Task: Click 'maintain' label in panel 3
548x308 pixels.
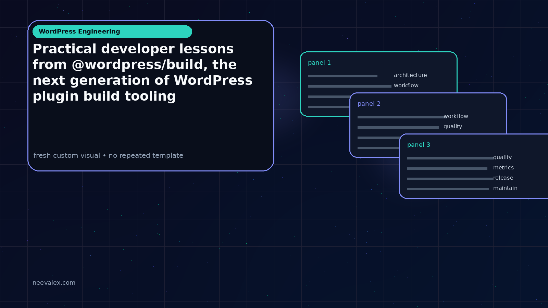Action: pyautogui.click(x=505, y=188)
